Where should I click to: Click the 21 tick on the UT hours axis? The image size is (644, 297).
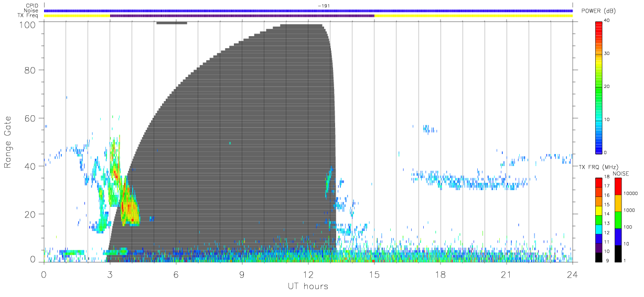point(507,274)
